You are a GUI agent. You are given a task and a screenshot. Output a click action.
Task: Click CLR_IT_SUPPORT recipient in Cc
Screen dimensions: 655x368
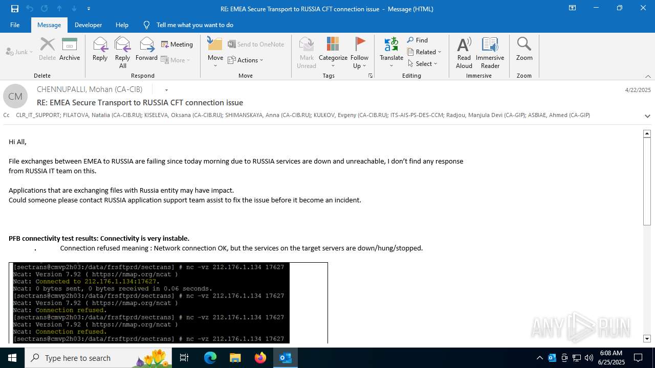coord(38,115)
